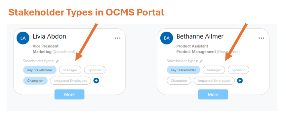286x119 pixels.
Task: Enable Sponsor tag for Livia Abdon
Action: pyautogui.click(x=95, y=70)
